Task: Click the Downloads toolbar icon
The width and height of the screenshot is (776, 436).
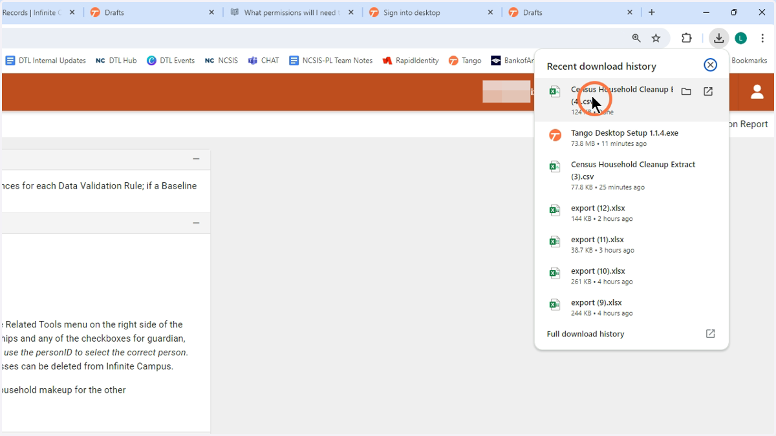Action: pos(718,38)
